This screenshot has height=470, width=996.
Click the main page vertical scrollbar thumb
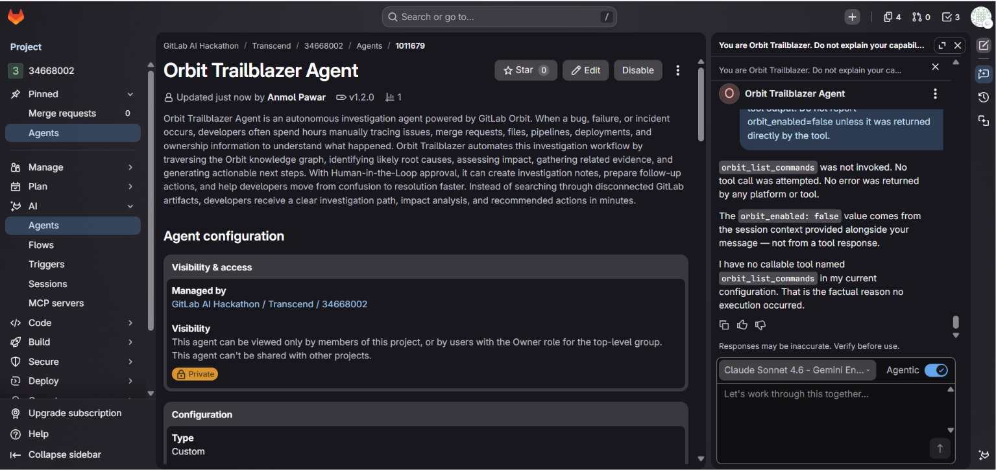pos(701,104)
